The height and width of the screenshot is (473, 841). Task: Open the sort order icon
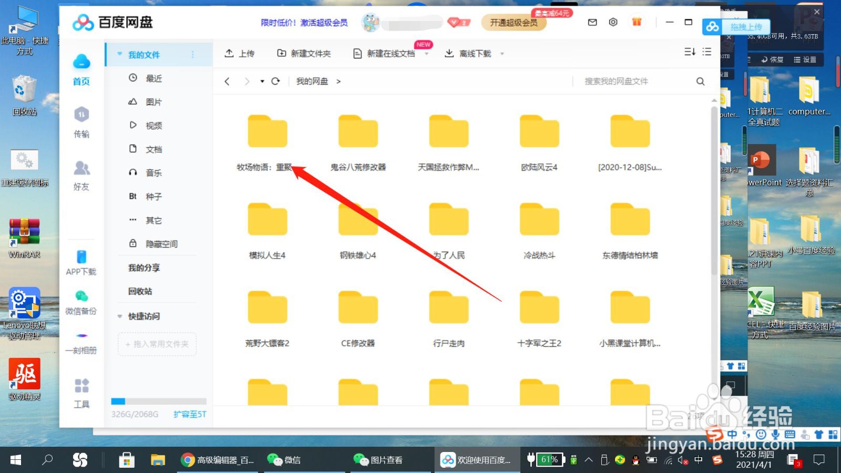click(x=689, y=52)
